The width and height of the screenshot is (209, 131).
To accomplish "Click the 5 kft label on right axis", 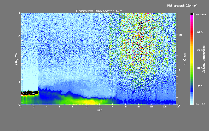I will [179, 70].
